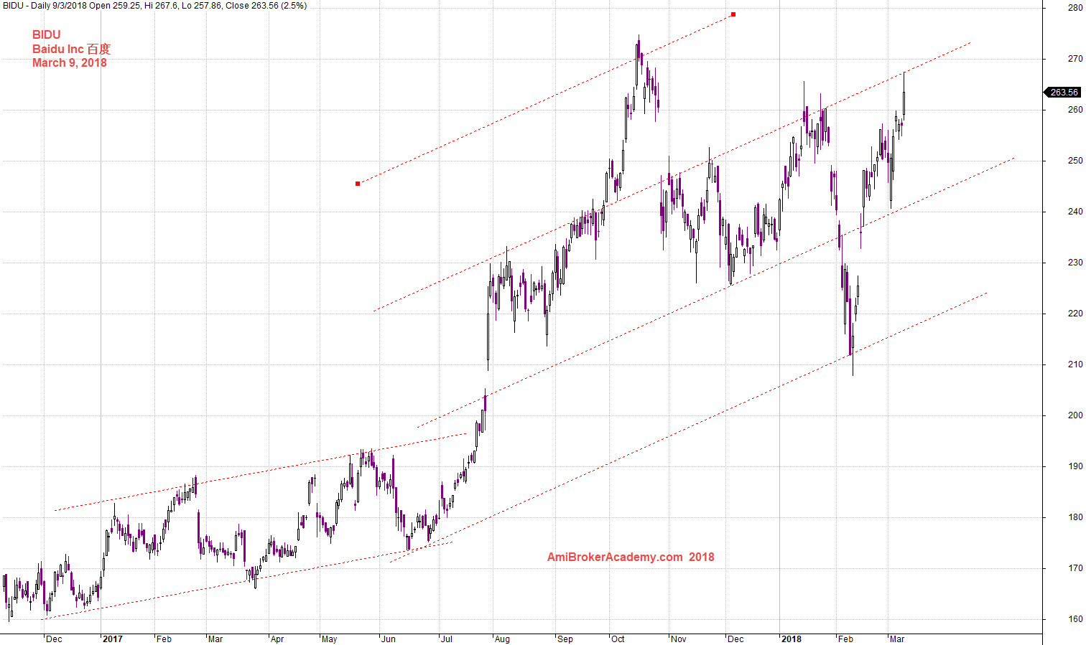Click the Jun label on time axis
Image resolution: width=1086 pixels, height=645 pixels.
coord(388,639)
